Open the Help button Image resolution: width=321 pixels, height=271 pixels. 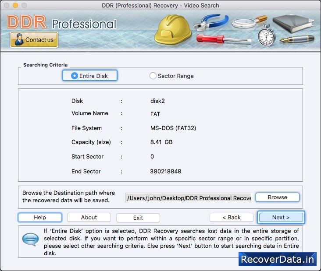coord(40,217)
